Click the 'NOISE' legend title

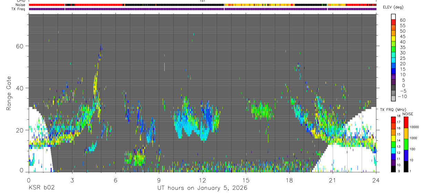pyautogui.click(x=407, y=114)
